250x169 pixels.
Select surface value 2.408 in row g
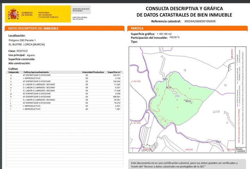[x=118, y=94]
